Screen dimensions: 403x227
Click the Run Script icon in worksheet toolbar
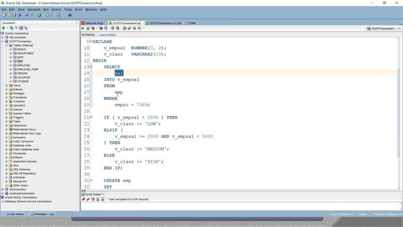88,28
